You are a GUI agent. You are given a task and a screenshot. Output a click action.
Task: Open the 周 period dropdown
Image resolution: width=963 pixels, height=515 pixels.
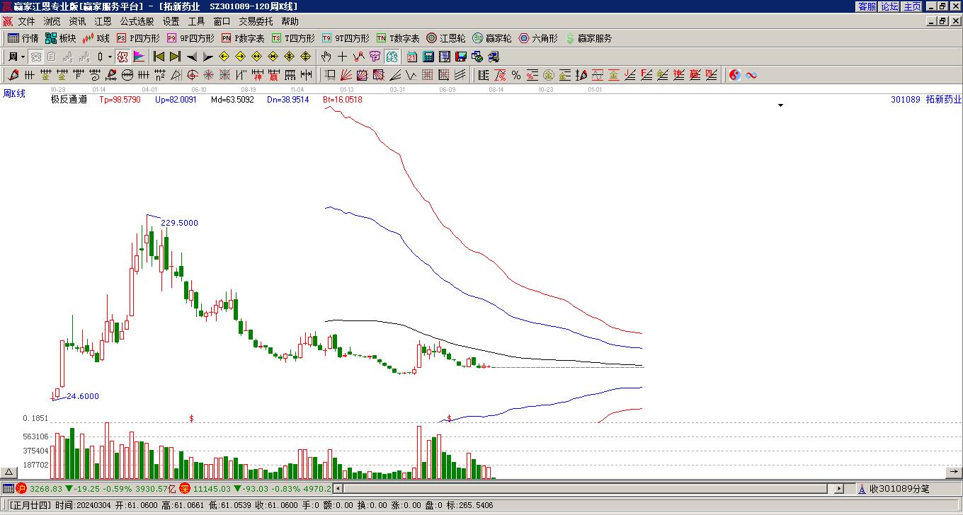pos(17,57)
